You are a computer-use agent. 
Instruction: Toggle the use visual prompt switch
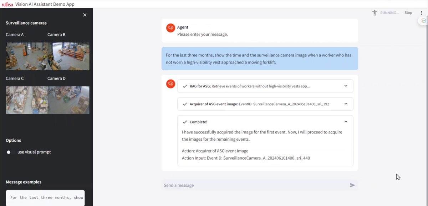click(9, 152)
